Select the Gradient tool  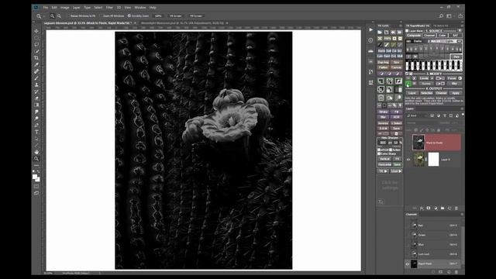click(36, 105)
